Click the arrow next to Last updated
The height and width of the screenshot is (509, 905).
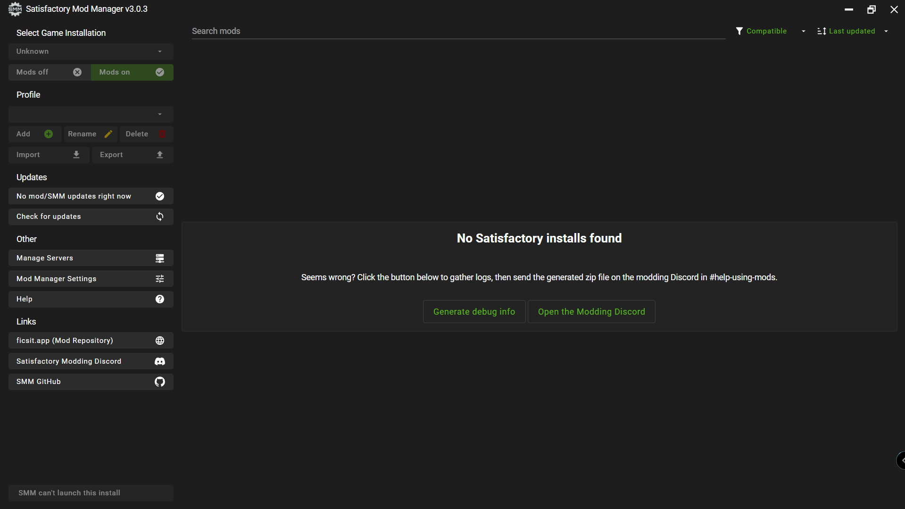[886, 31]
